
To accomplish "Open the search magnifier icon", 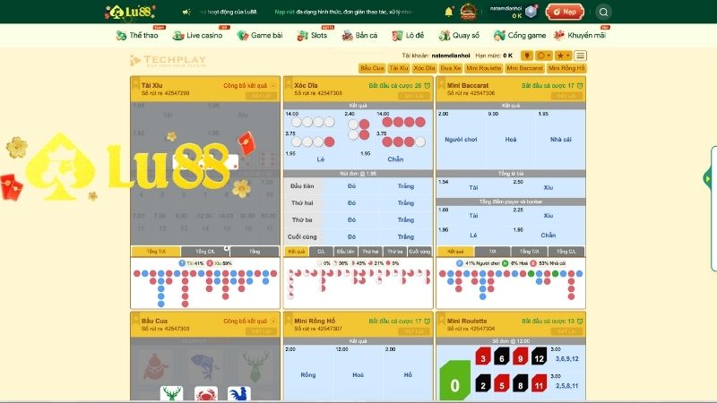I will click(603, 12).
